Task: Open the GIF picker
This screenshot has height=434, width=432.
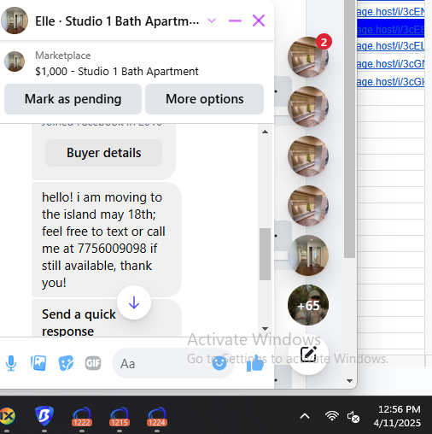Action: pos(93,363)
